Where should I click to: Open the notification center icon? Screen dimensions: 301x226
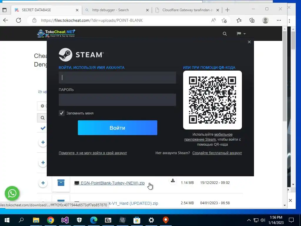291,220
